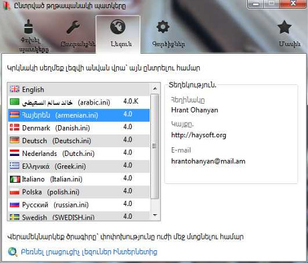Select the arabic.ini language row
This screenshot has width=308, height=263.
(x=79, y=102)
